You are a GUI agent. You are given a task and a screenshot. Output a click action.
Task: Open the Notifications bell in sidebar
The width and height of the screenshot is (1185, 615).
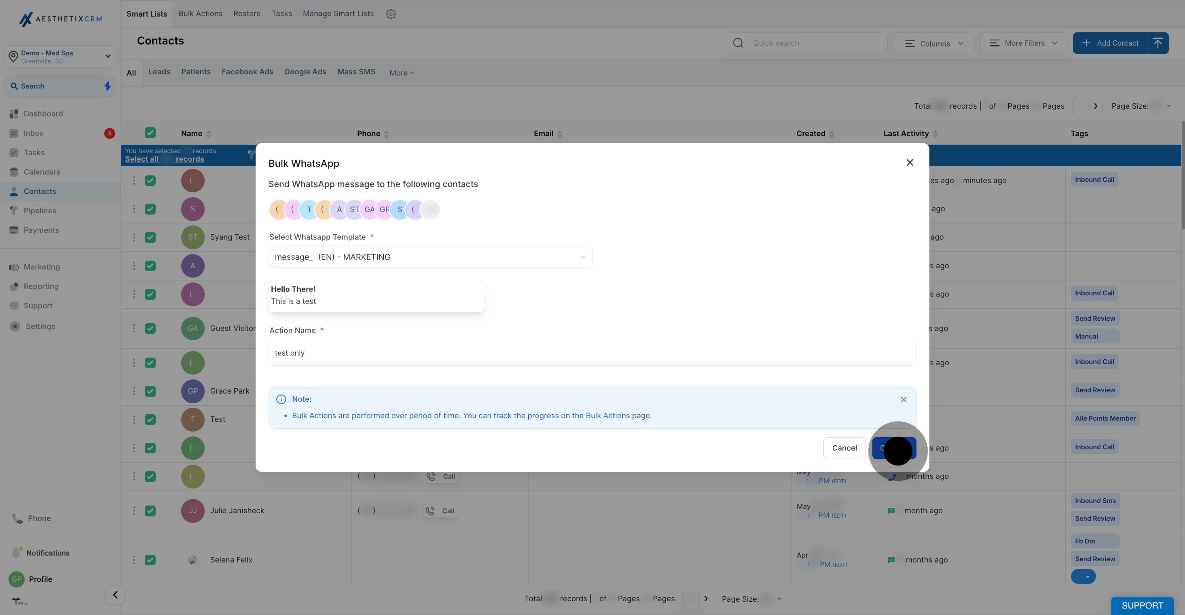[17, 552]
